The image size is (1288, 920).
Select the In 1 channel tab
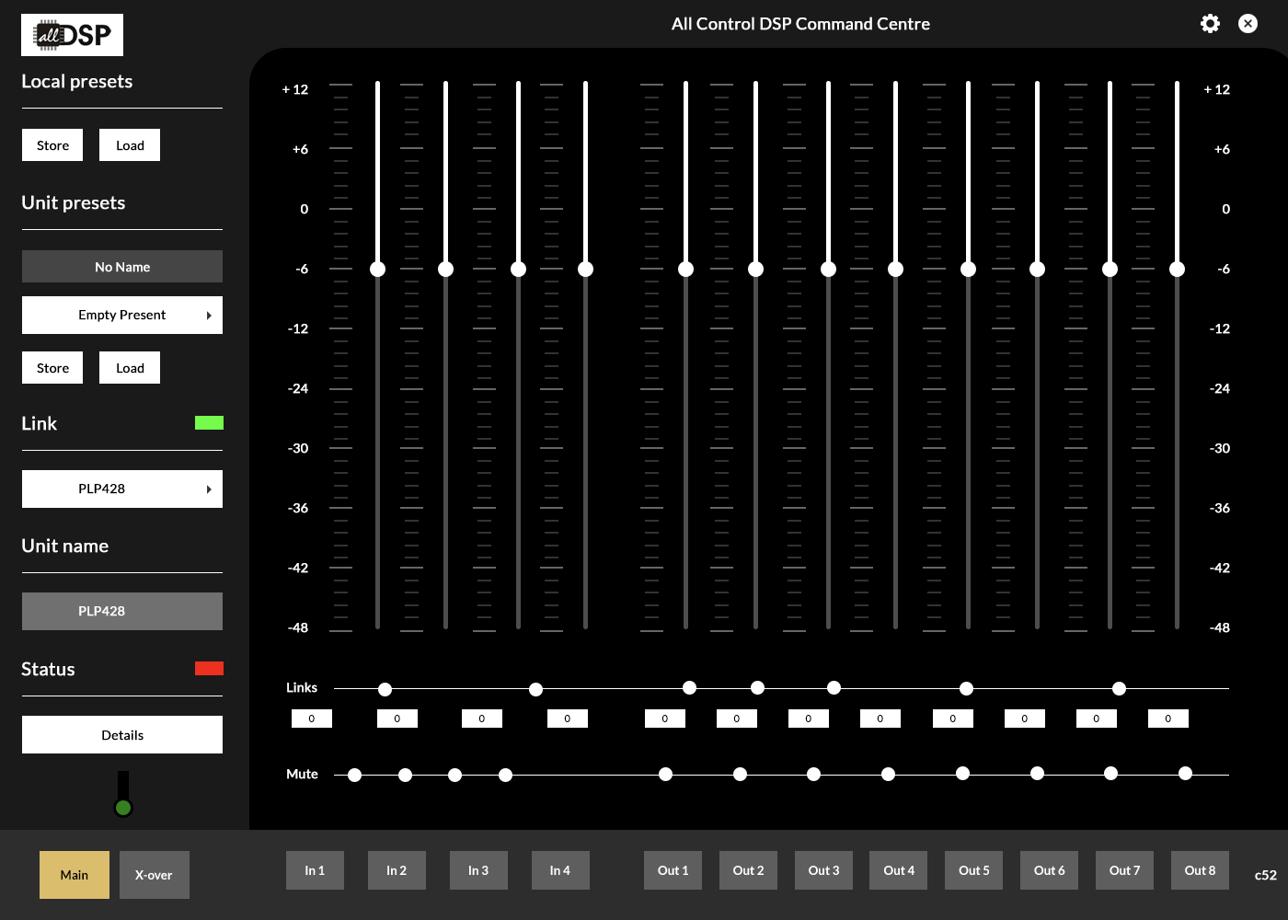(315, 870)
